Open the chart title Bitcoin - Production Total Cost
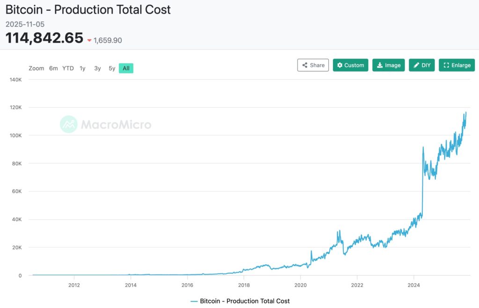Viewport: 479px width, 308px height. click(88, 9)
